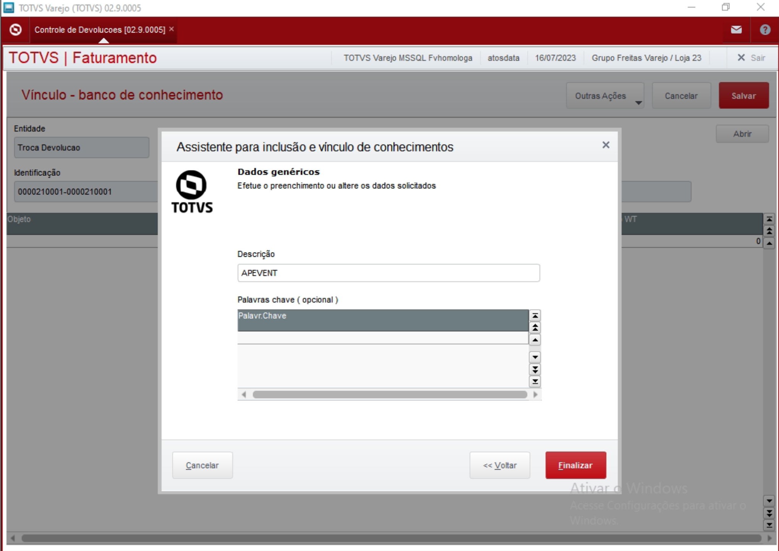Click the Salvar button
779x551 pixels.
click(x=743, y=96)
